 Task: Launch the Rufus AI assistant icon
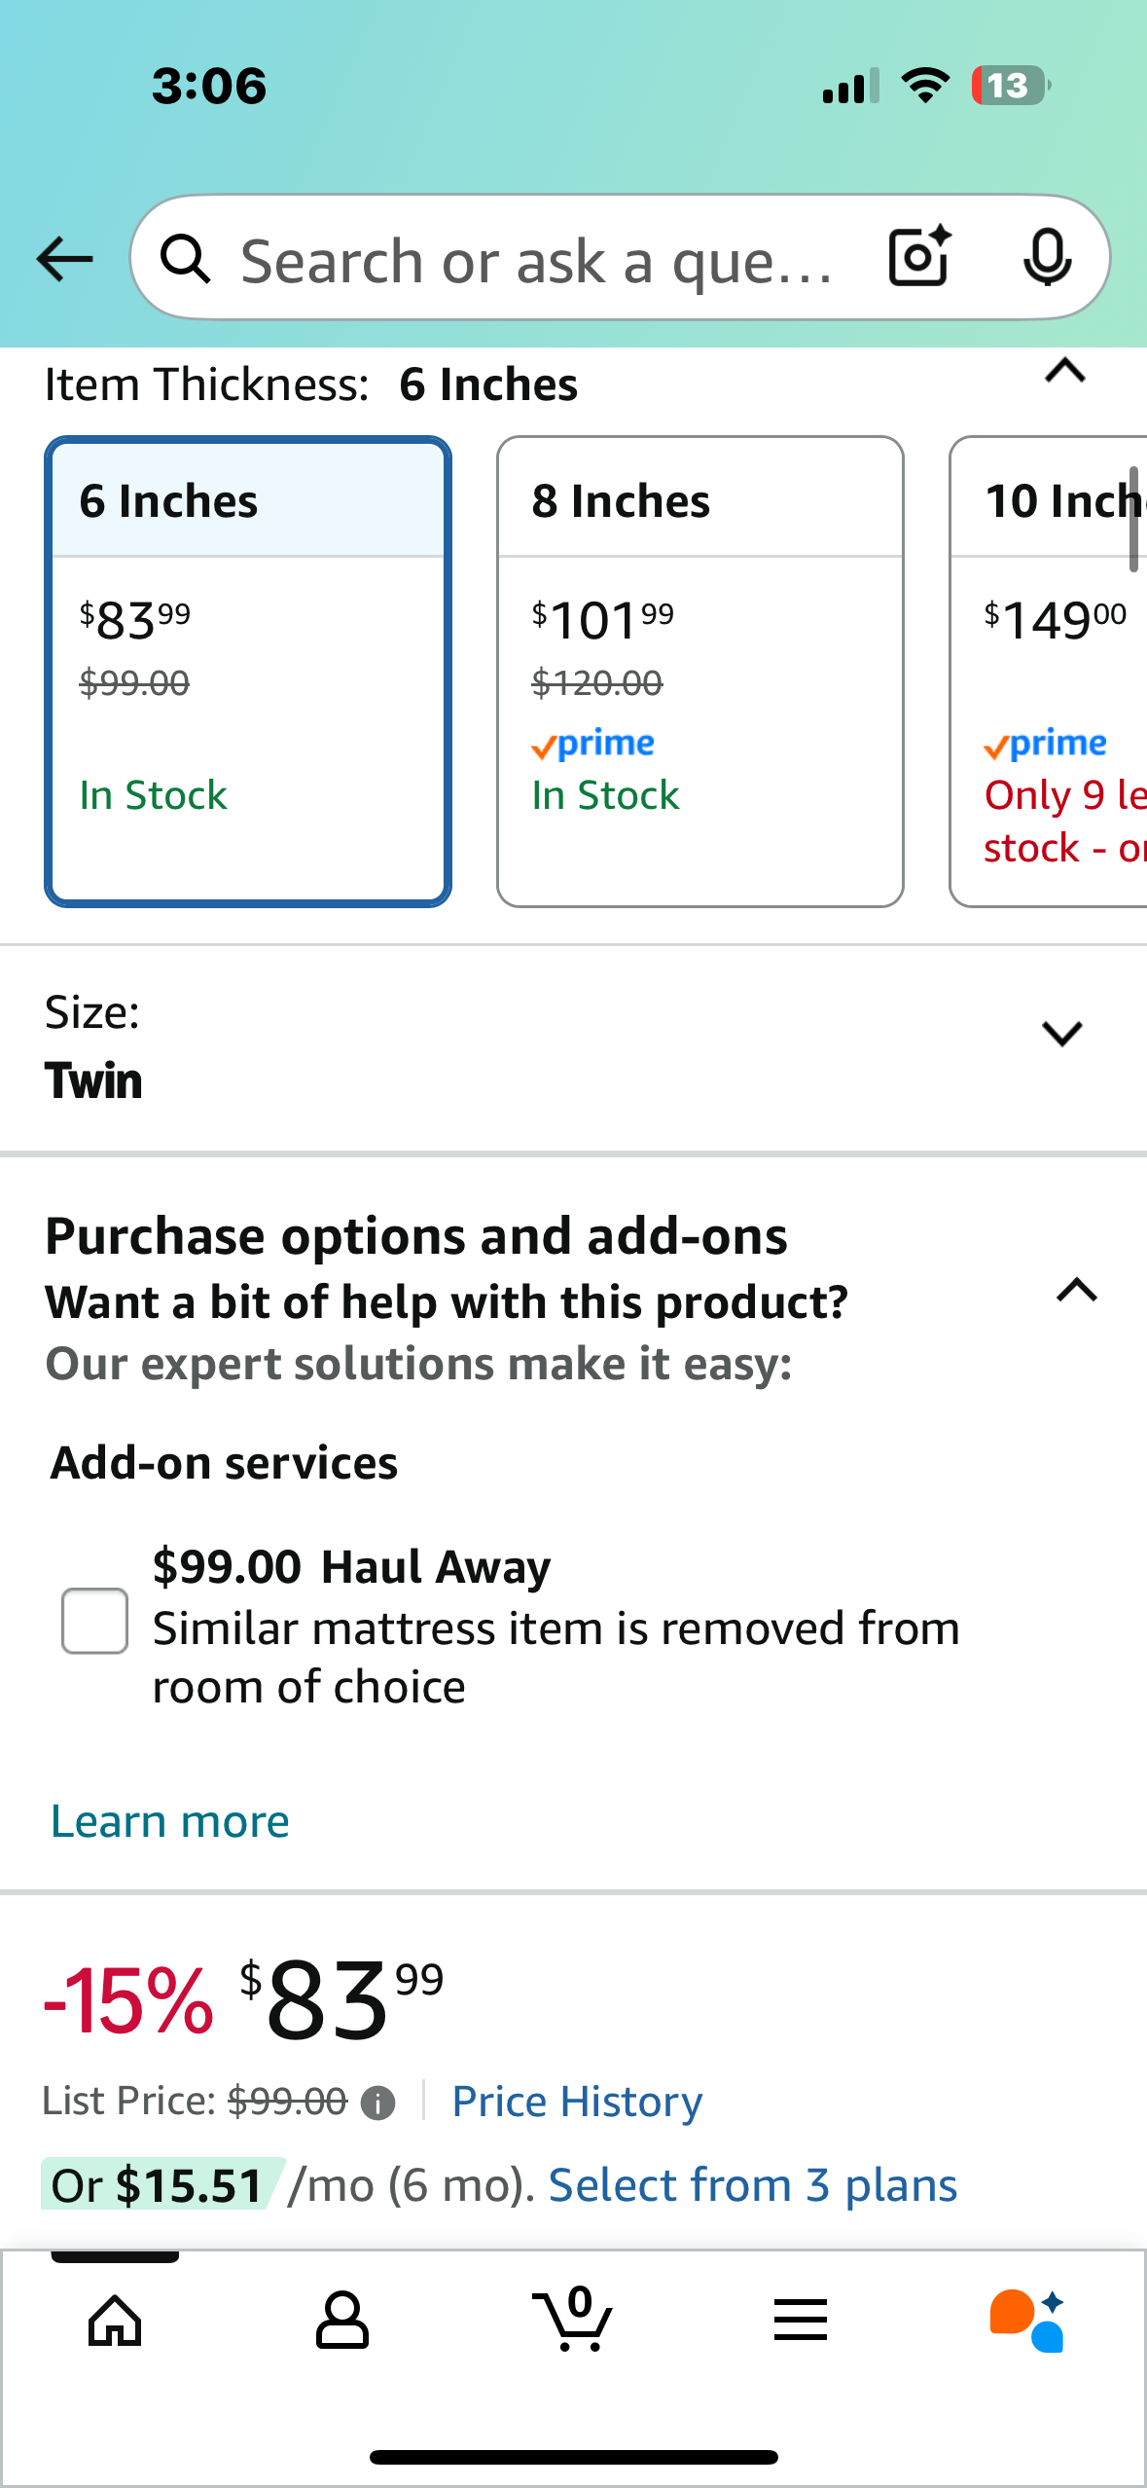(x=1027, y=2321)
